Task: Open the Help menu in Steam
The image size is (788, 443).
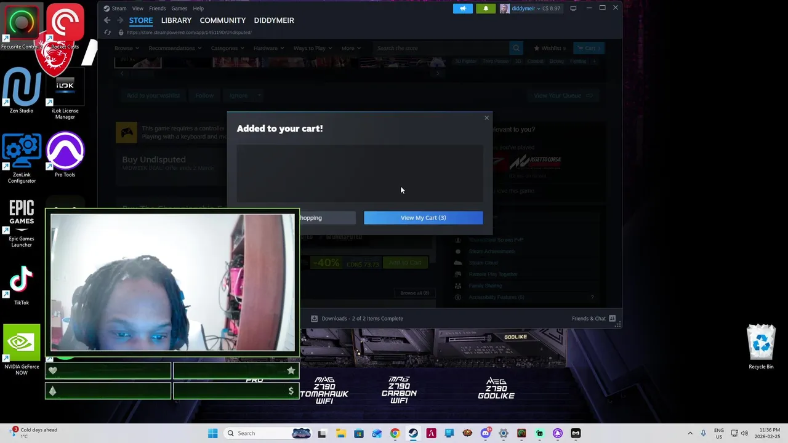Action: point(198,9)
